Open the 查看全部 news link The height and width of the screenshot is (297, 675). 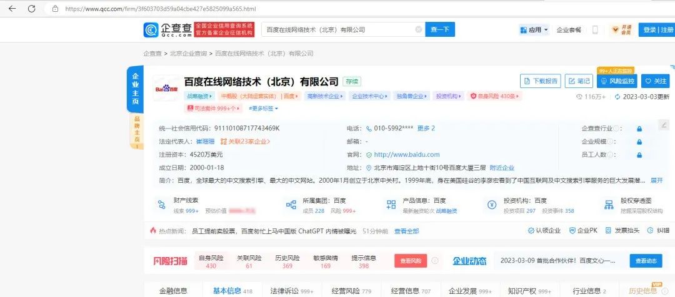406,231
